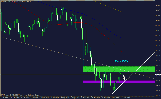This screenshot has height=99, width=161.
Task: Click the '26 May 2010' date label
Action: tap(106, 98)
